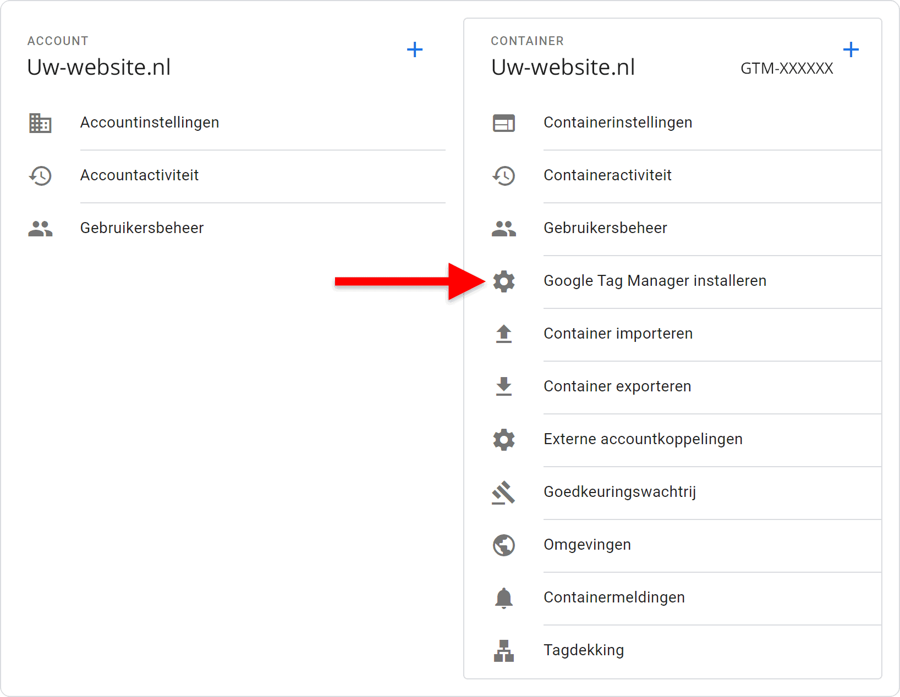Create a new container with plus button
Screen dimensions: 900x697
click(850, 50)
